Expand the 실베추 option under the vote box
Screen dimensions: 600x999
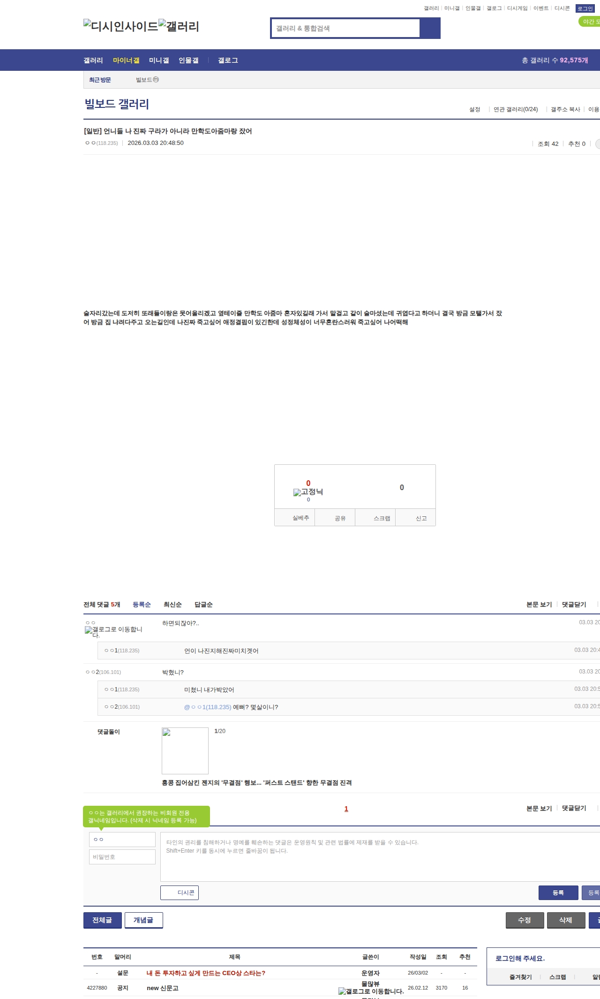[x=300, y=518]
